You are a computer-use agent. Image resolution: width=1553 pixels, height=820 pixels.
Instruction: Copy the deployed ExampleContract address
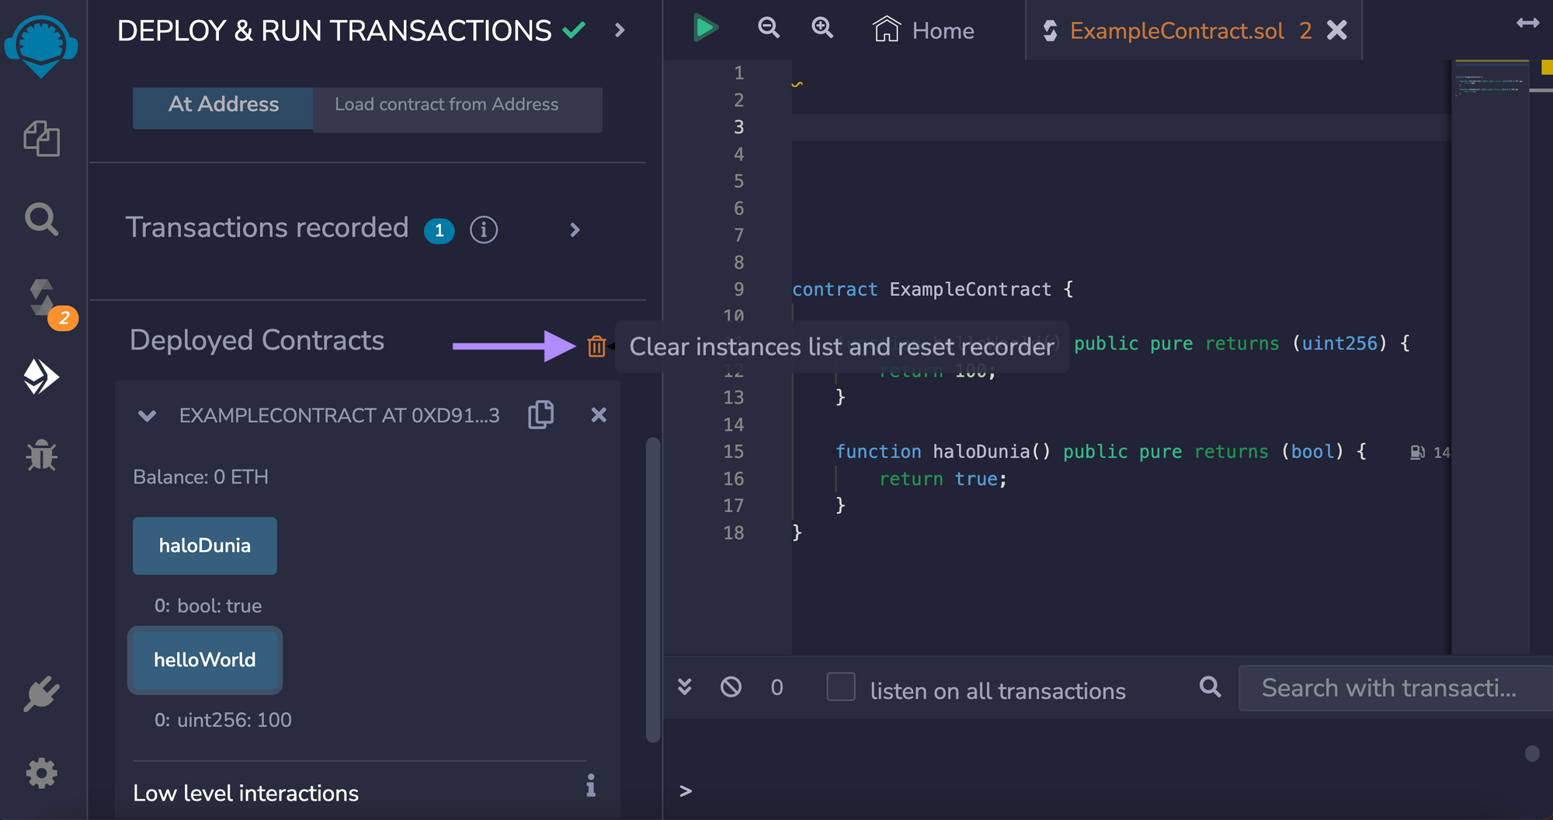coord(540,414)
